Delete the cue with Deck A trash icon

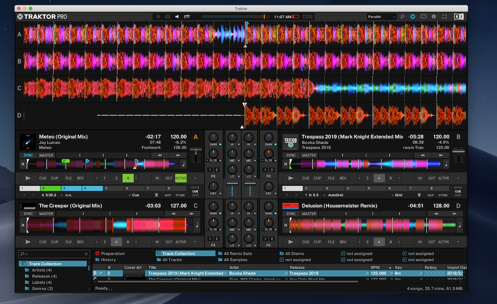[x=157, y=195]
